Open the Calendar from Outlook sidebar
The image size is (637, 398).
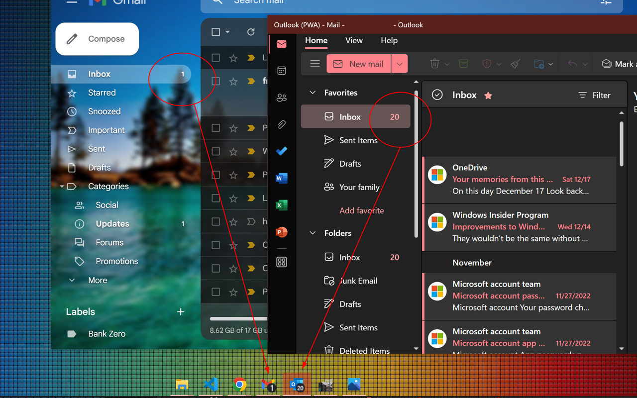[282, 71]
